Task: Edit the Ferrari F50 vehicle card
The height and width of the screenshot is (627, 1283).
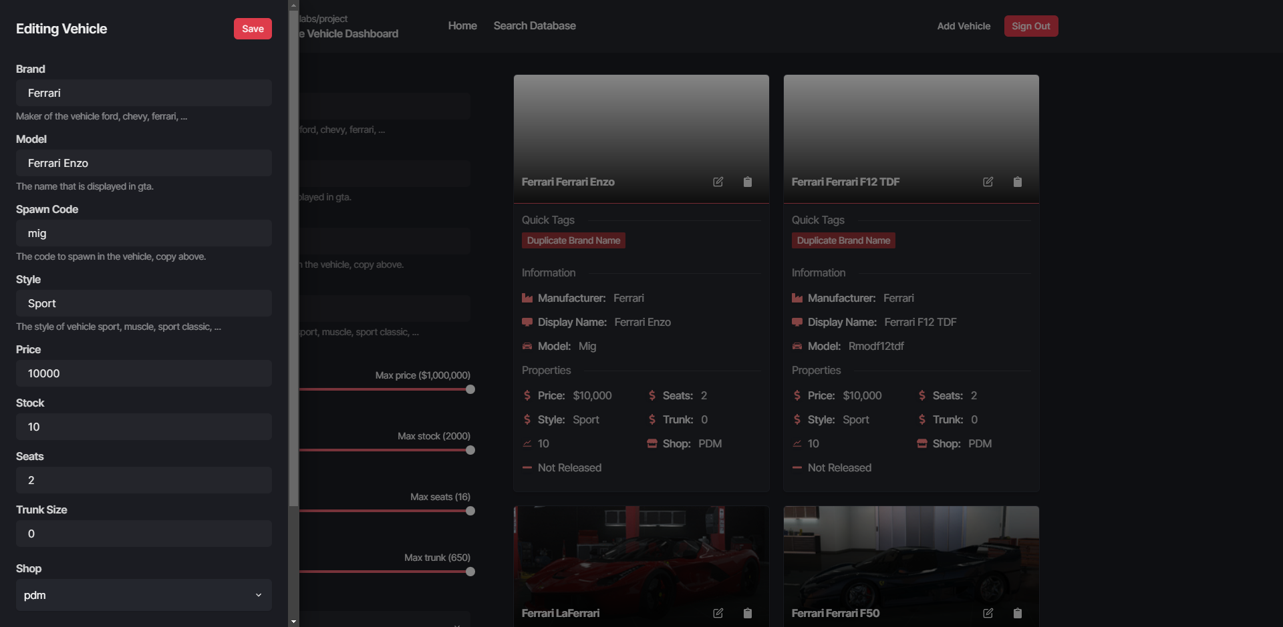Action: point(988,613)
